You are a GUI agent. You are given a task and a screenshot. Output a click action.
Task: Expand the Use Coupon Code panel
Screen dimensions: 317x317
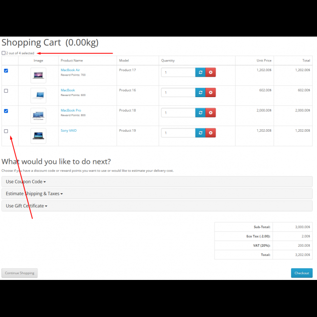(x=25, y=181)
